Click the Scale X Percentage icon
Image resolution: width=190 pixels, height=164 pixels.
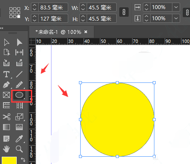[x=138, y=7]
